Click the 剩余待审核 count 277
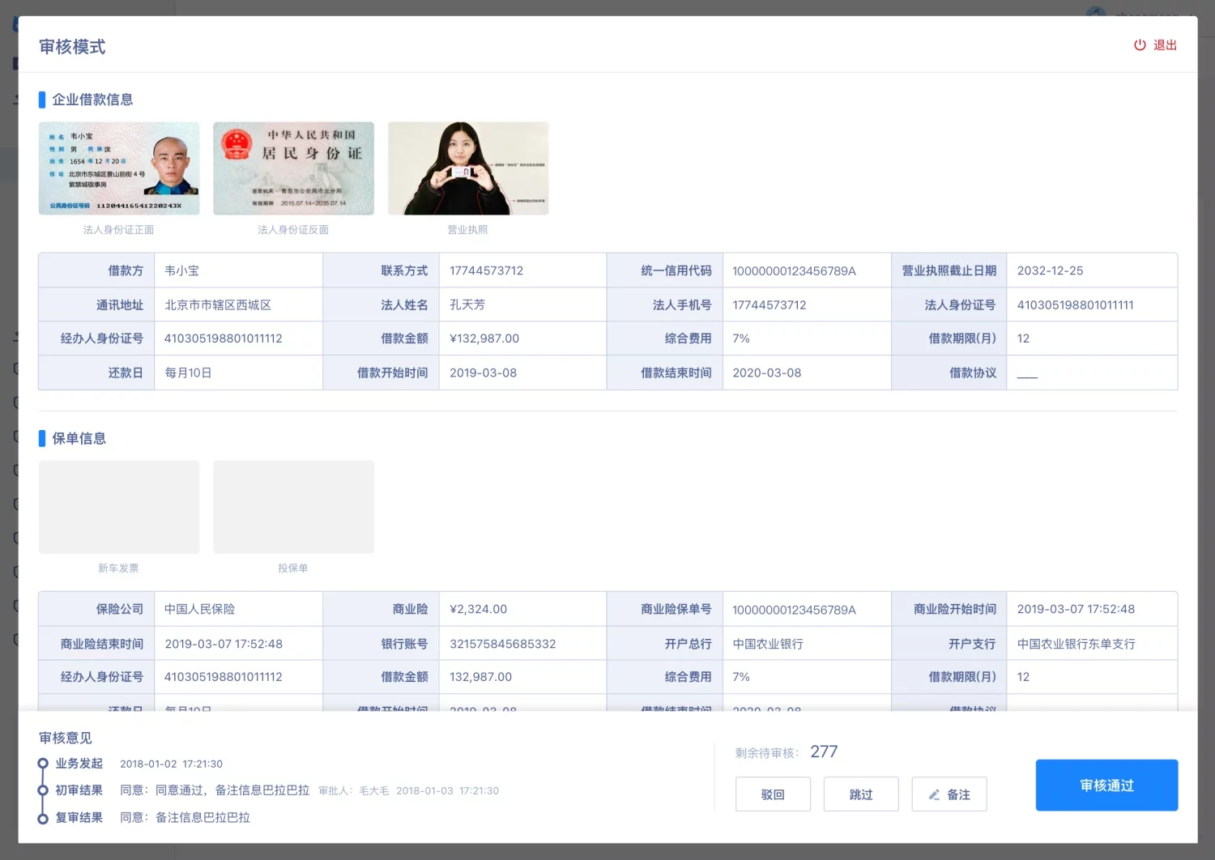This screenshot has height=860, width=1215. click(824, 751)
